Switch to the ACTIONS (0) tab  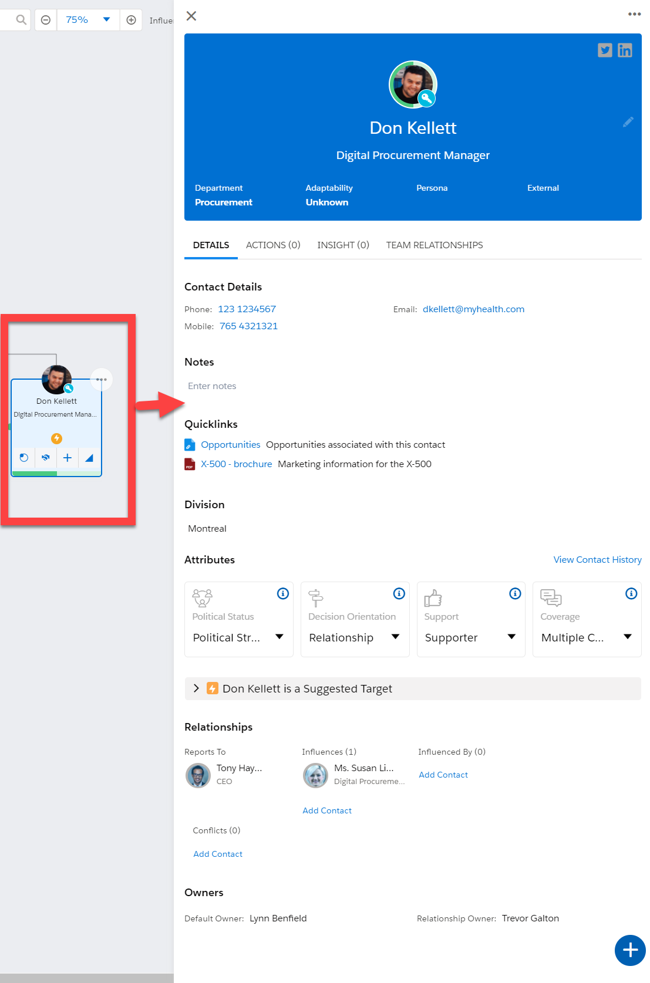coord(273,245)
